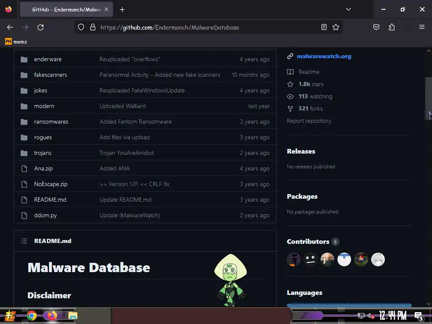The width and height of the screenshot is (432, 324).
Task: Open the extensions puzzle icon
Action: coord(391,27)
